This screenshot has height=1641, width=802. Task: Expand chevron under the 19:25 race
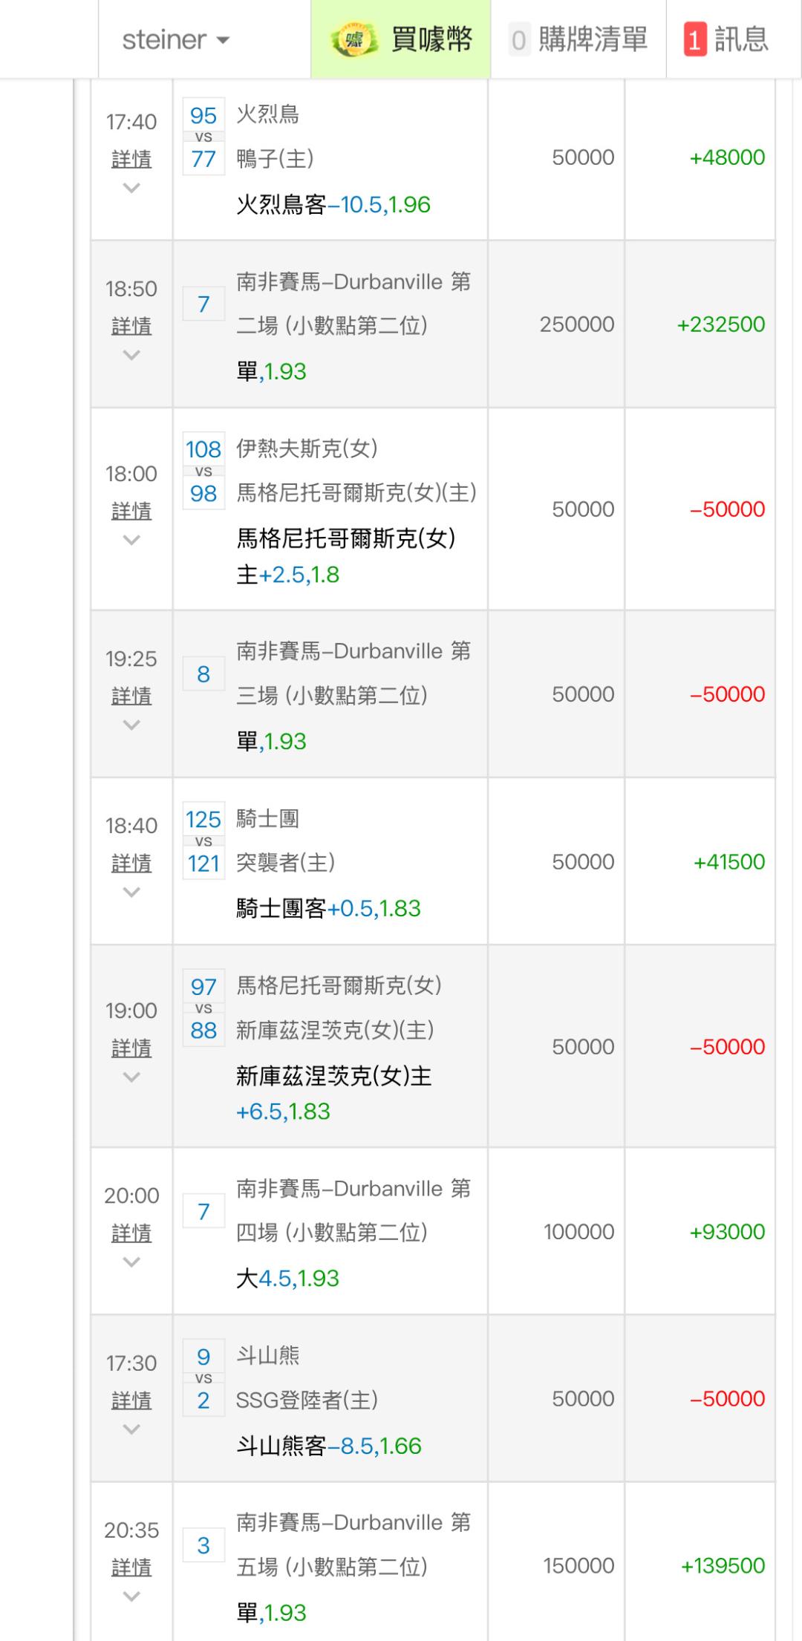[131, 725]
